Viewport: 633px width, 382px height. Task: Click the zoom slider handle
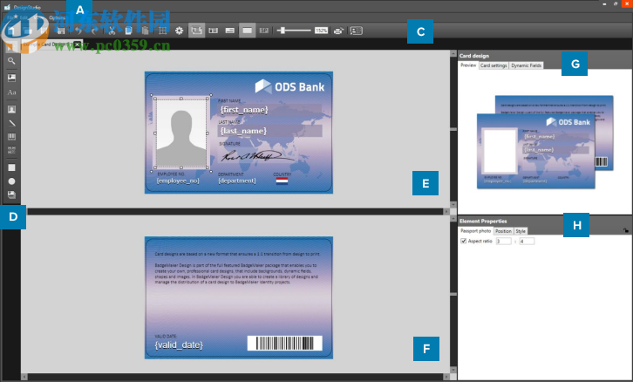(x=283, y=31)
